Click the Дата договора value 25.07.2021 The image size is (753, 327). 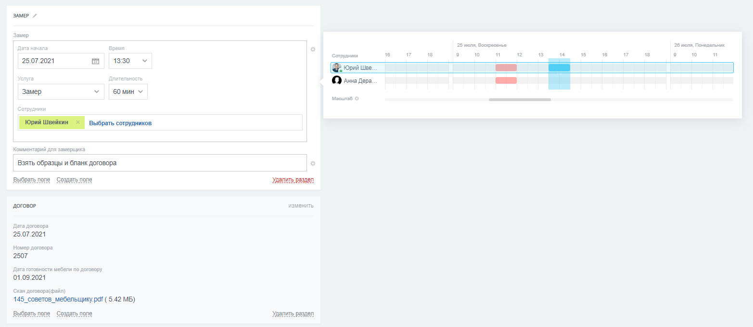(30, 234)
